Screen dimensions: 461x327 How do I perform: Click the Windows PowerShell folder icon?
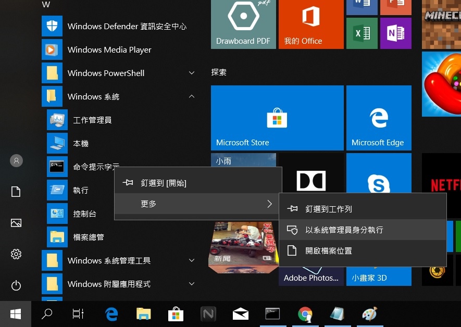coord(52,73)
